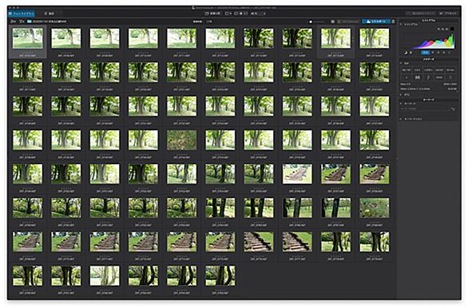Expand the keyword list section
Image resolution: width=468 pixels, height=308 pixels.
pos(401,119)
